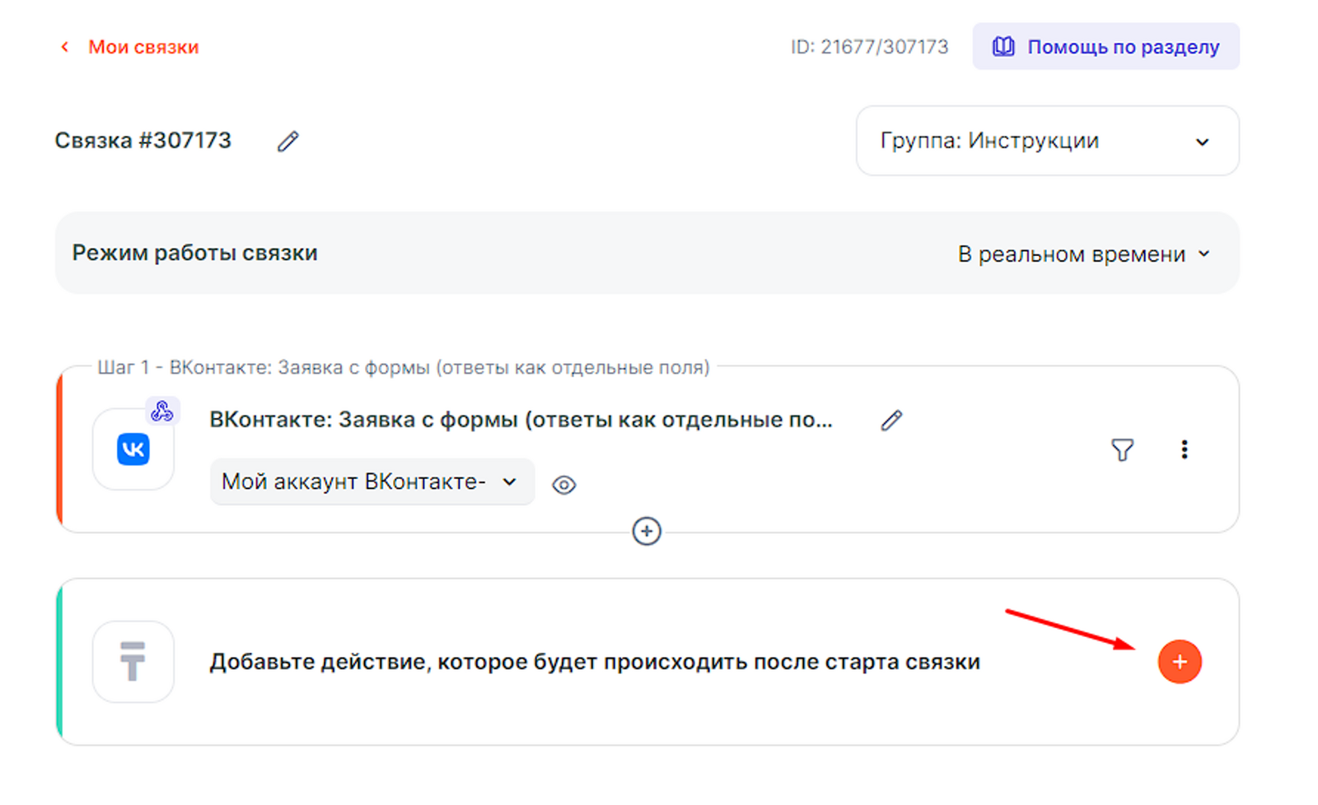Select the ВКонтакте: Заявка с формы step title

pos(521,420)
